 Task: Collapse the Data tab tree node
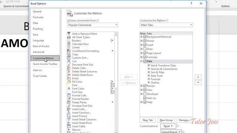tap(141, 61)
